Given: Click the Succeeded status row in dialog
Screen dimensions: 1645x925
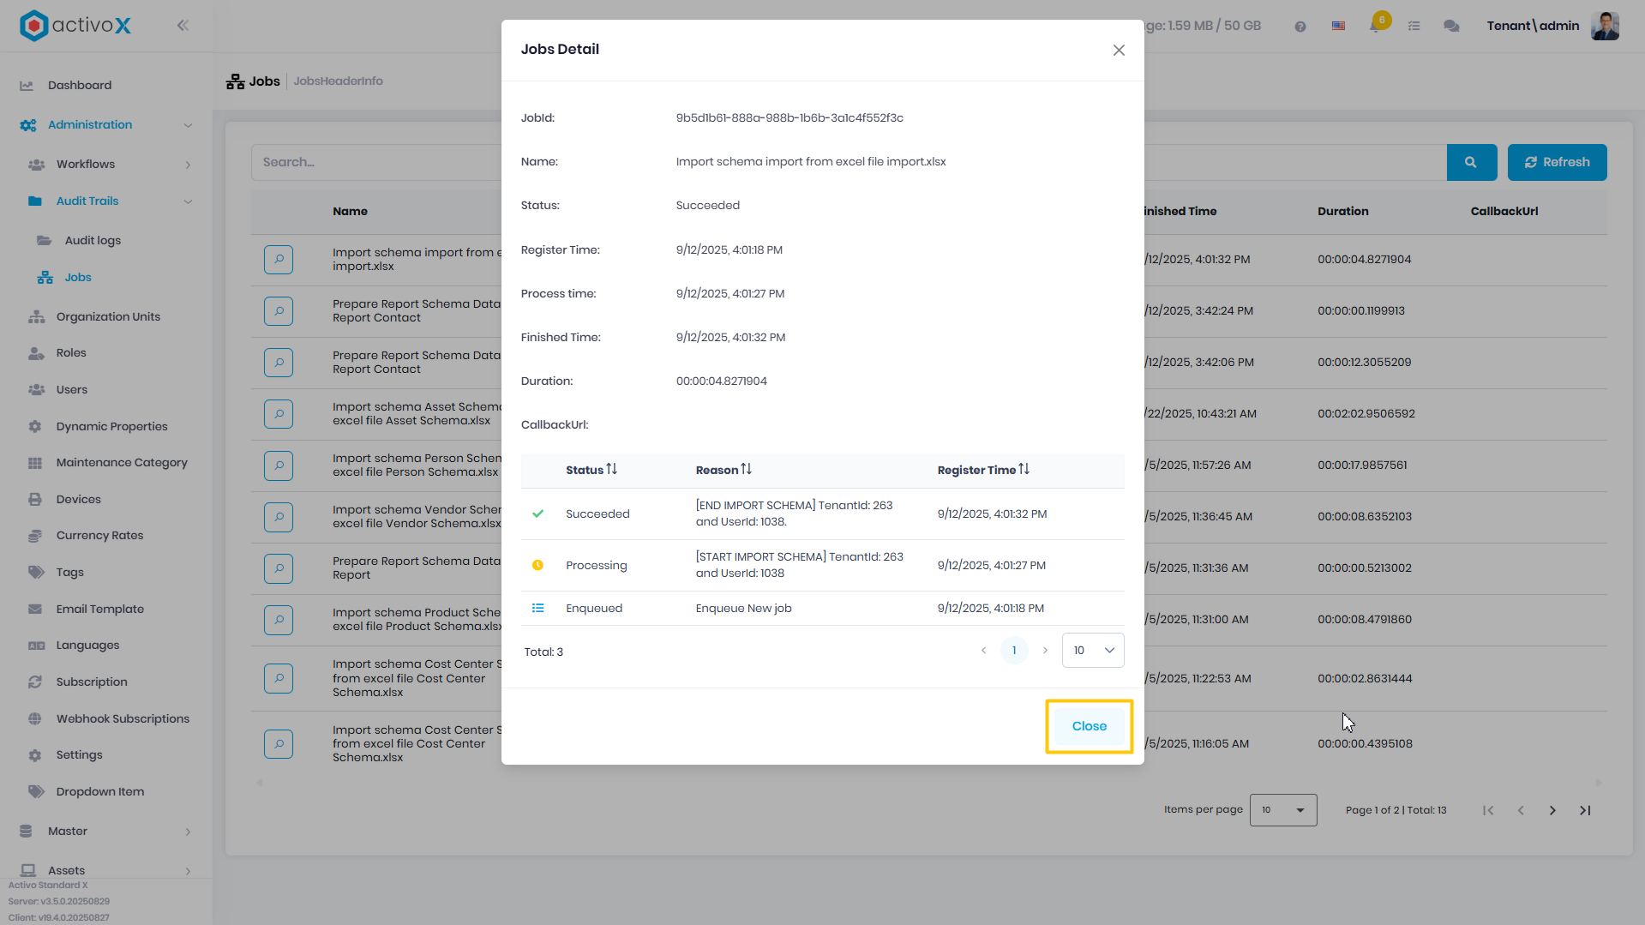Looking at the screenshot, I should coord(823,514).
